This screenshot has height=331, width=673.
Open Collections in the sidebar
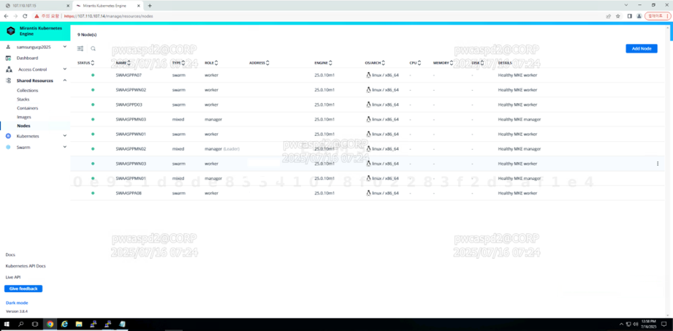(x=28, y=91)
